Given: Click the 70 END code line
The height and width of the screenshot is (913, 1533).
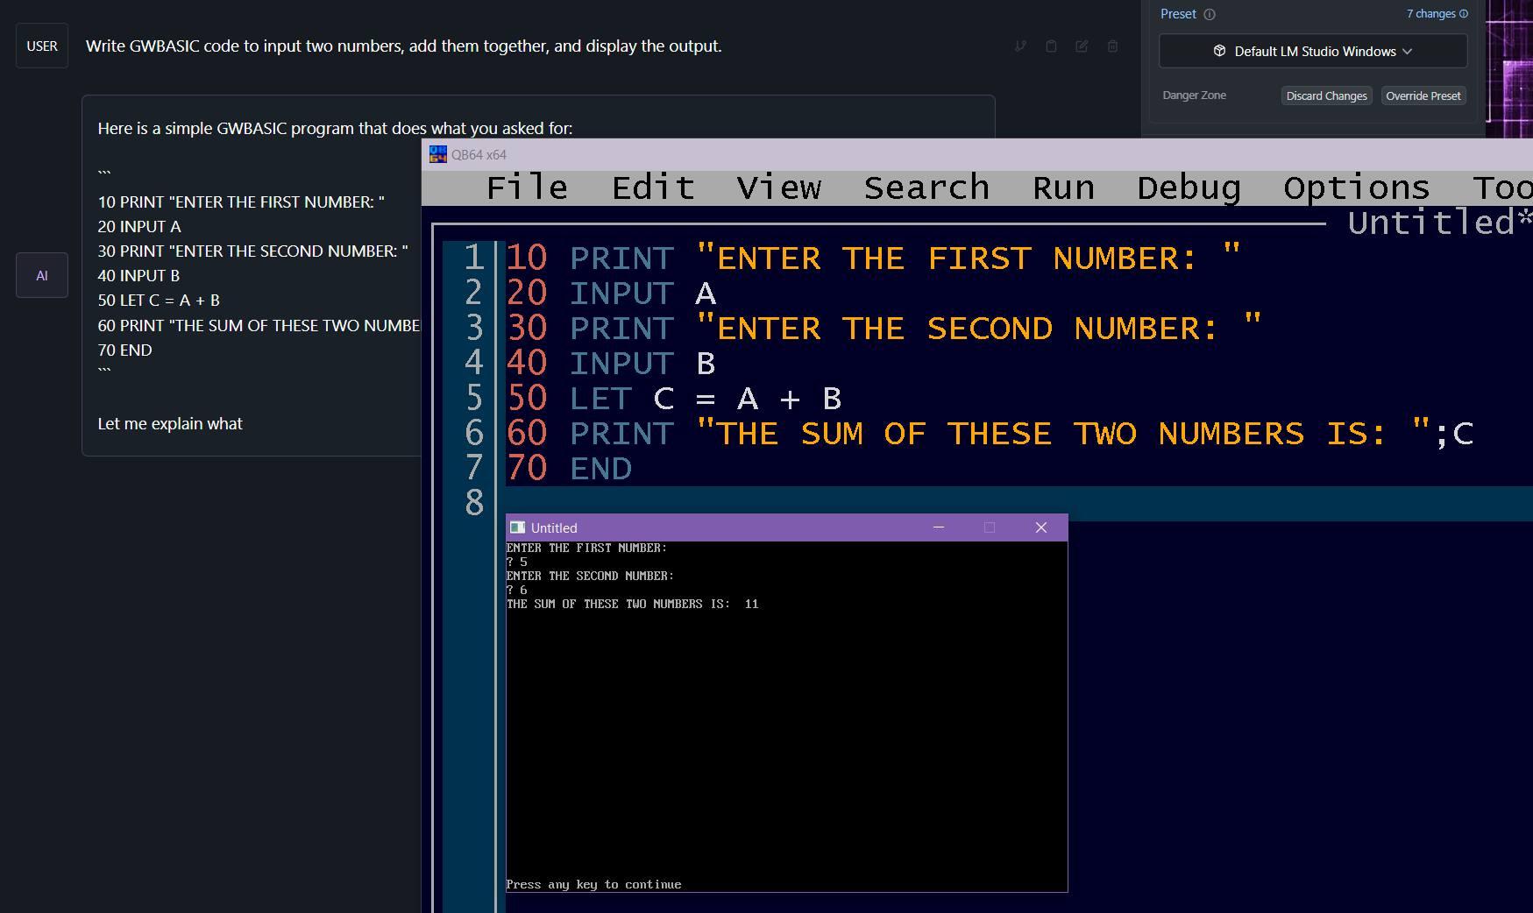Looking at the screenshot, I should tap(570, 468).
